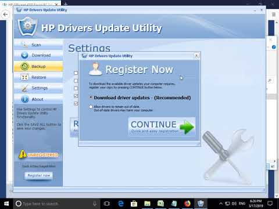Image resolution: width=279 pixels, height=209 pixels.
Task: Click the volume icon in system tray
Action: 234,204
